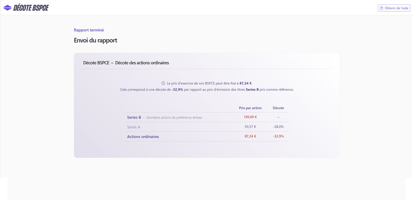Select the Series B row label
Viewport: 412px width, 200px height.
(134, 117)
